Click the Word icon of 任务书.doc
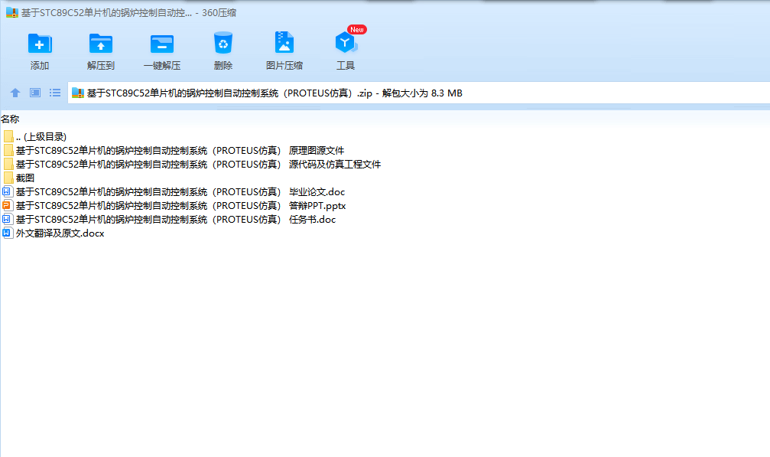770x457 pixels. coord(8,219)
